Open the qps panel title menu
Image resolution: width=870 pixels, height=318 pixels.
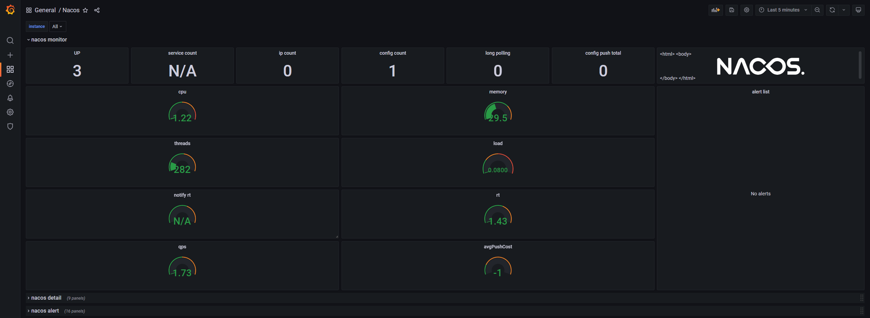(x=182, y=247)
